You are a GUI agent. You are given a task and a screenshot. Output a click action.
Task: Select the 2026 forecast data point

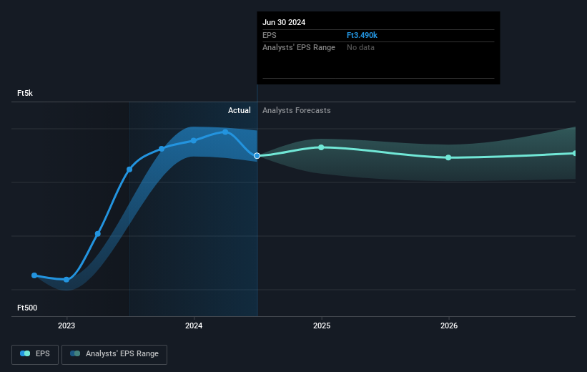click(448, 157)
